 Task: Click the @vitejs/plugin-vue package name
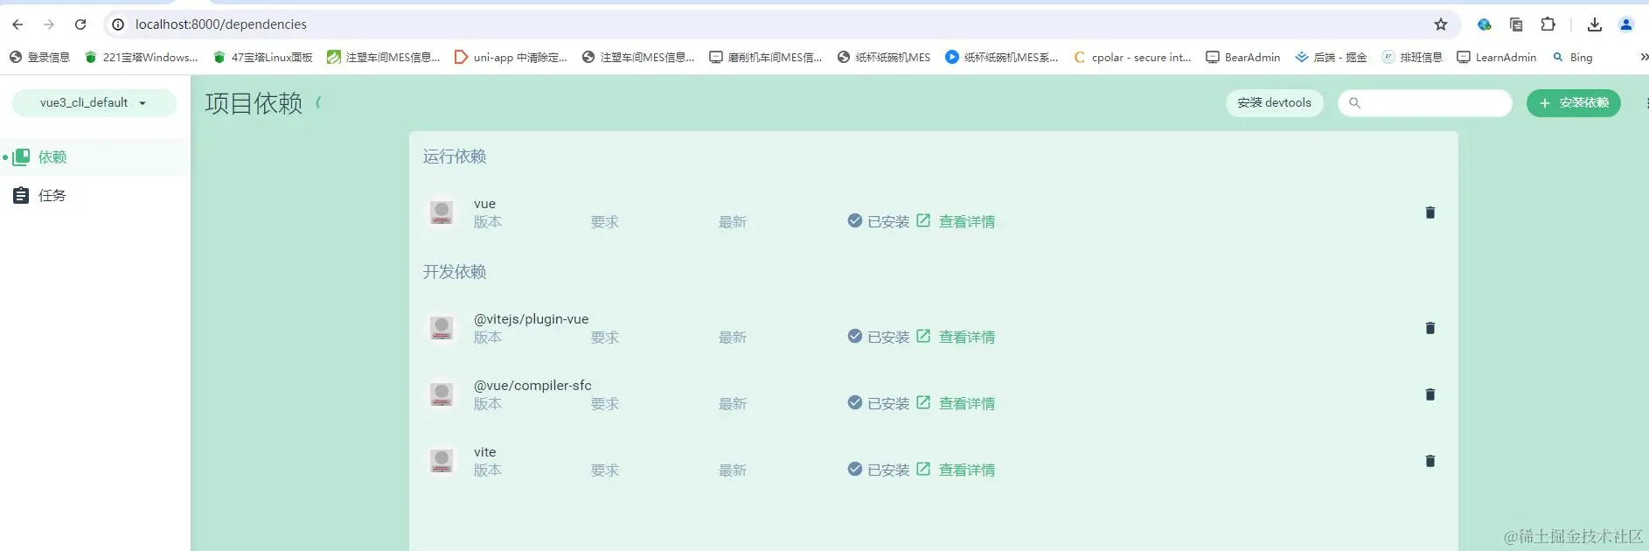(x=531, y=319)
